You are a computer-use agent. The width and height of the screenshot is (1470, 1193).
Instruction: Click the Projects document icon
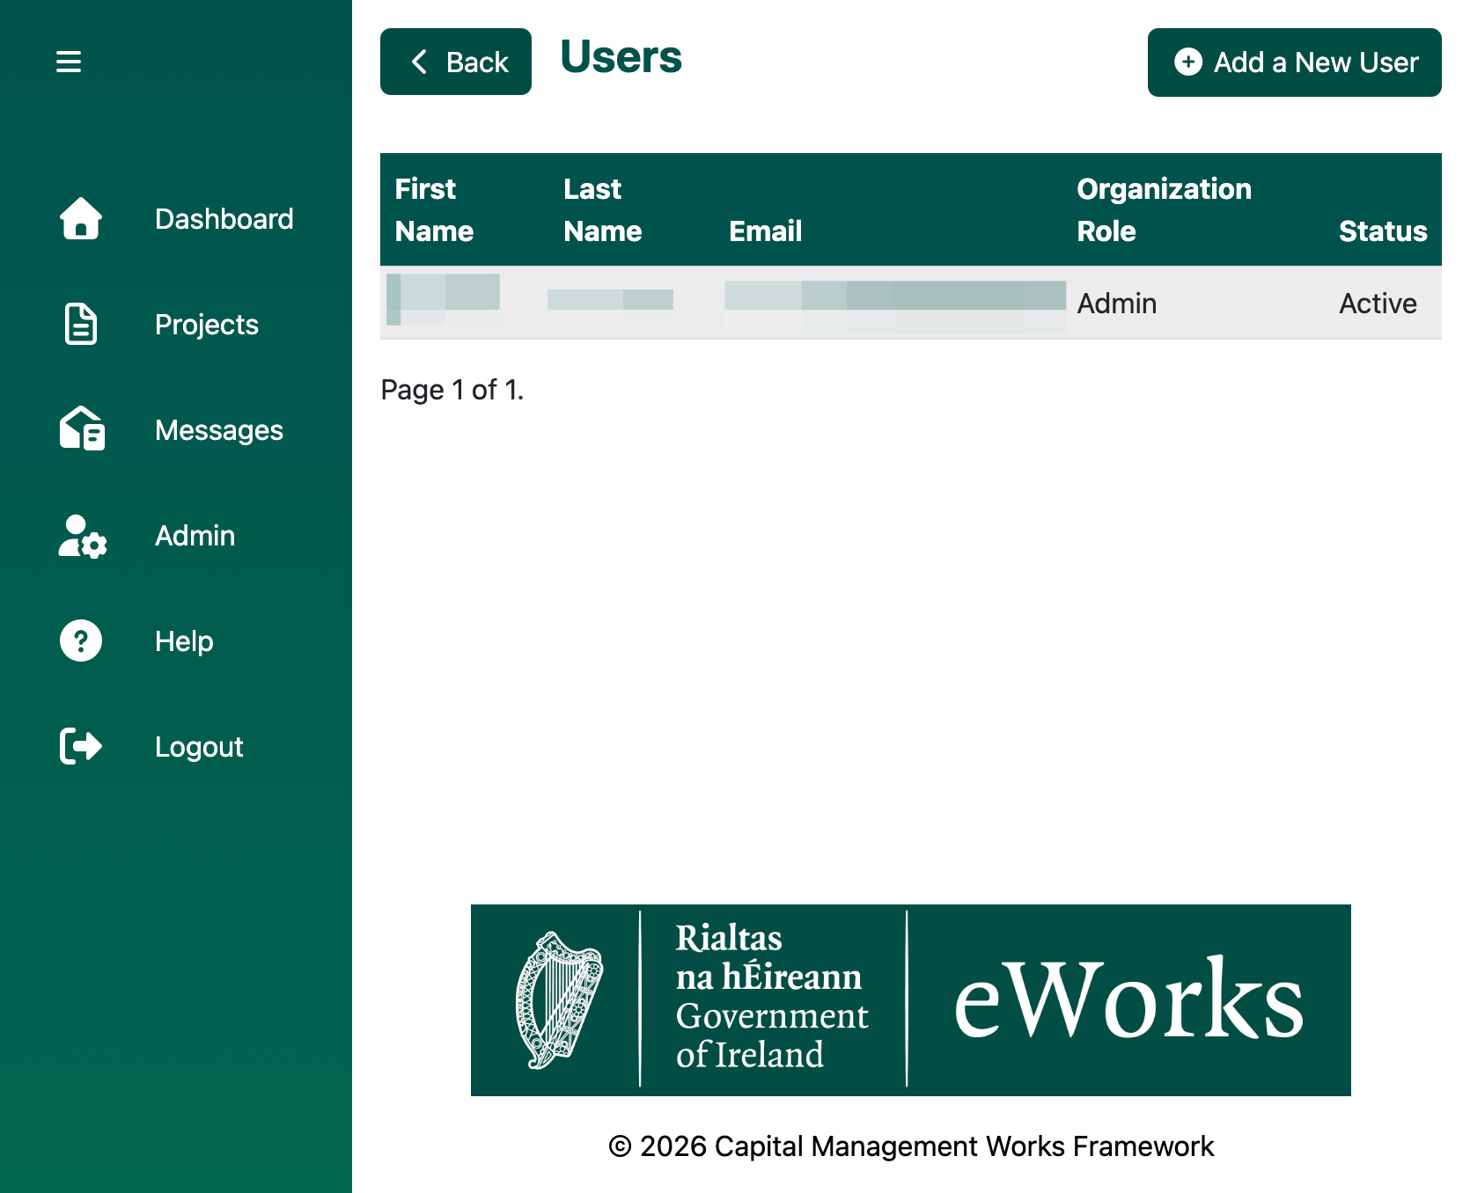click(x=81, y=324)
